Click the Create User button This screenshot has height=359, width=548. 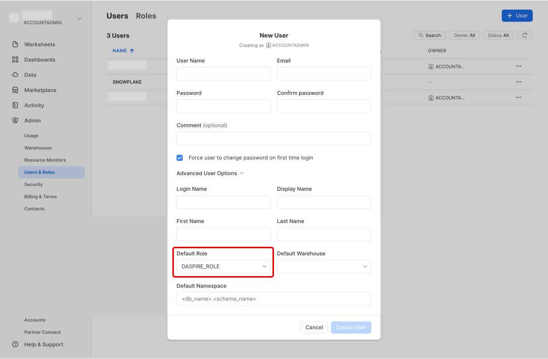[351, 327]
